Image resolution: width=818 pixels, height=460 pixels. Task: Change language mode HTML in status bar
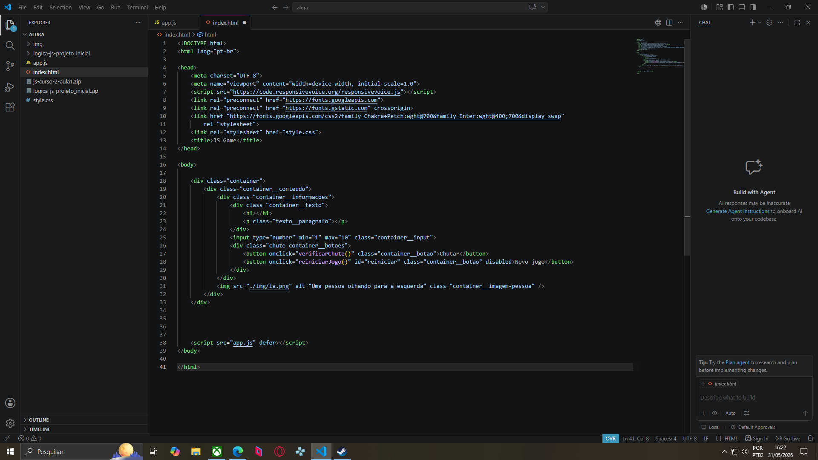tap(731, 438)
